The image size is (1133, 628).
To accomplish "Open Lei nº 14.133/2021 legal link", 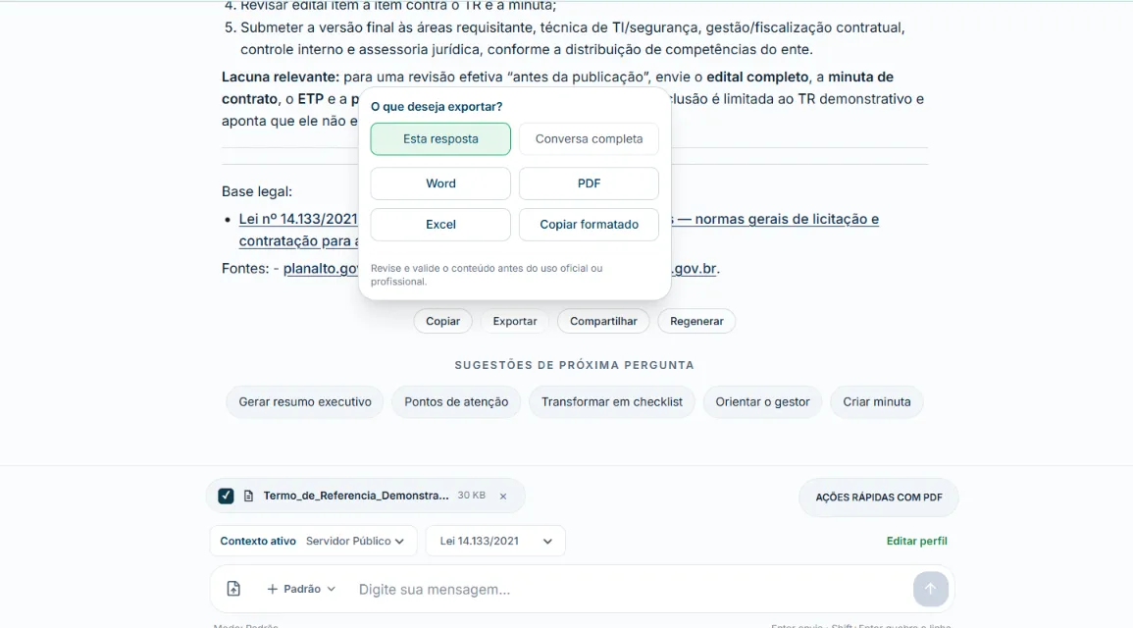I will [298, 219].
